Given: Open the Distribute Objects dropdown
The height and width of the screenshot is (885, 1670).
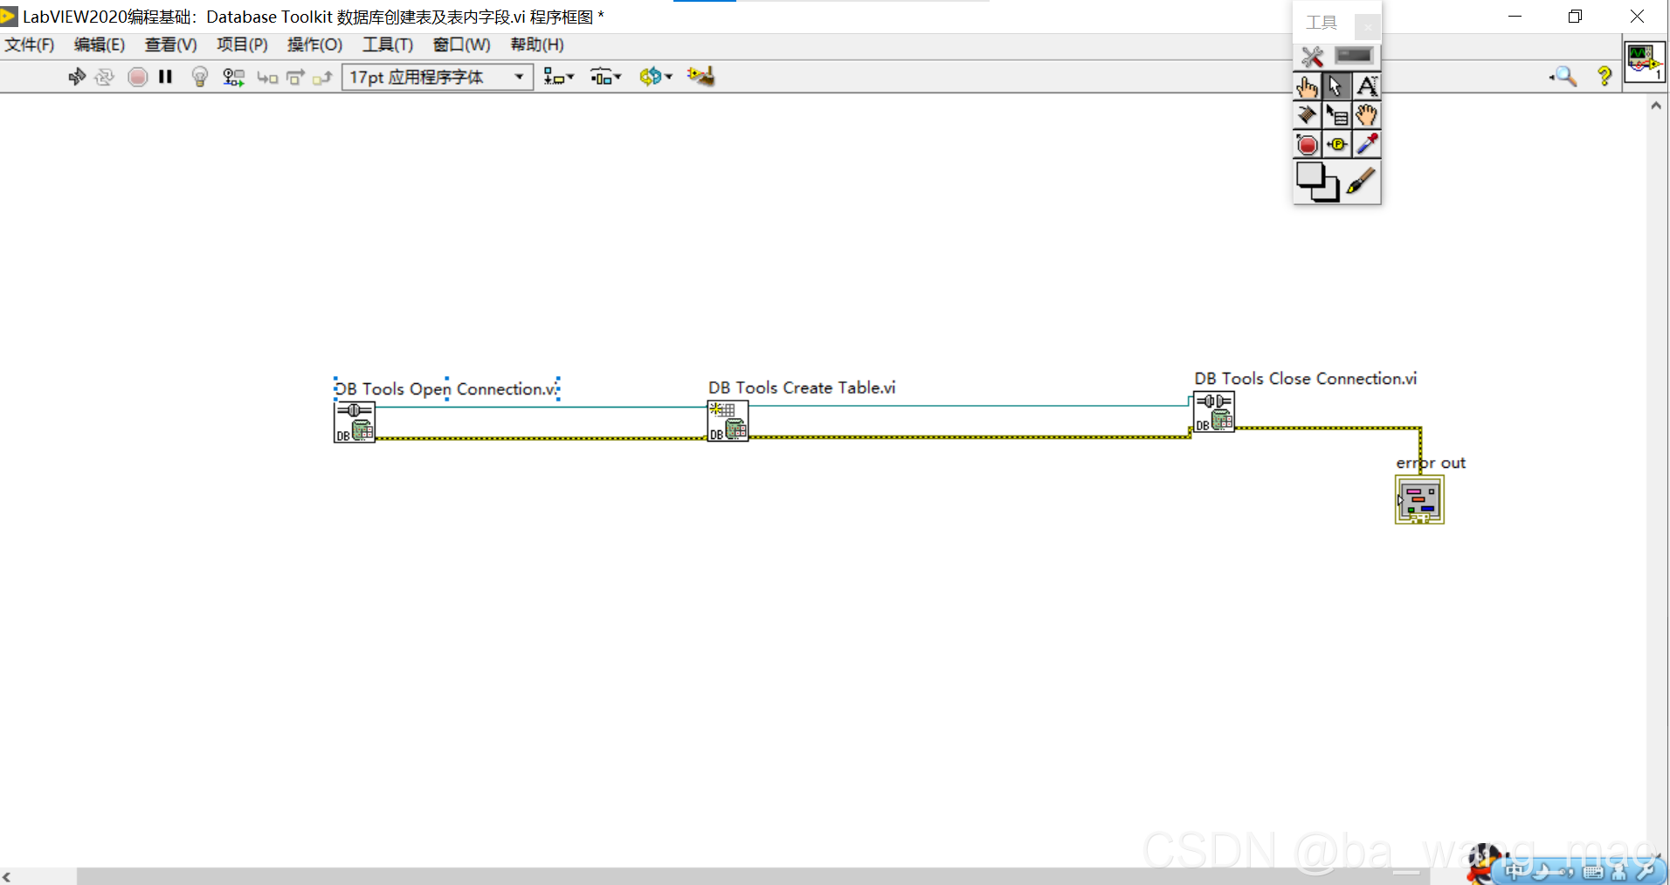Looking at the screenshot, I should 605,77.
